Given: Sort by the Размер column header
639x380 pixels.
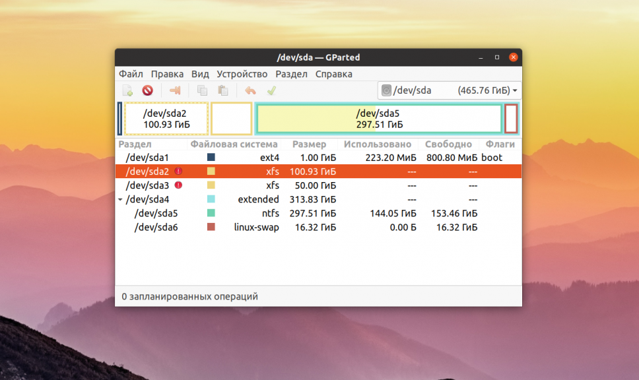Looking at the screenshot, I should click(309, 144).
